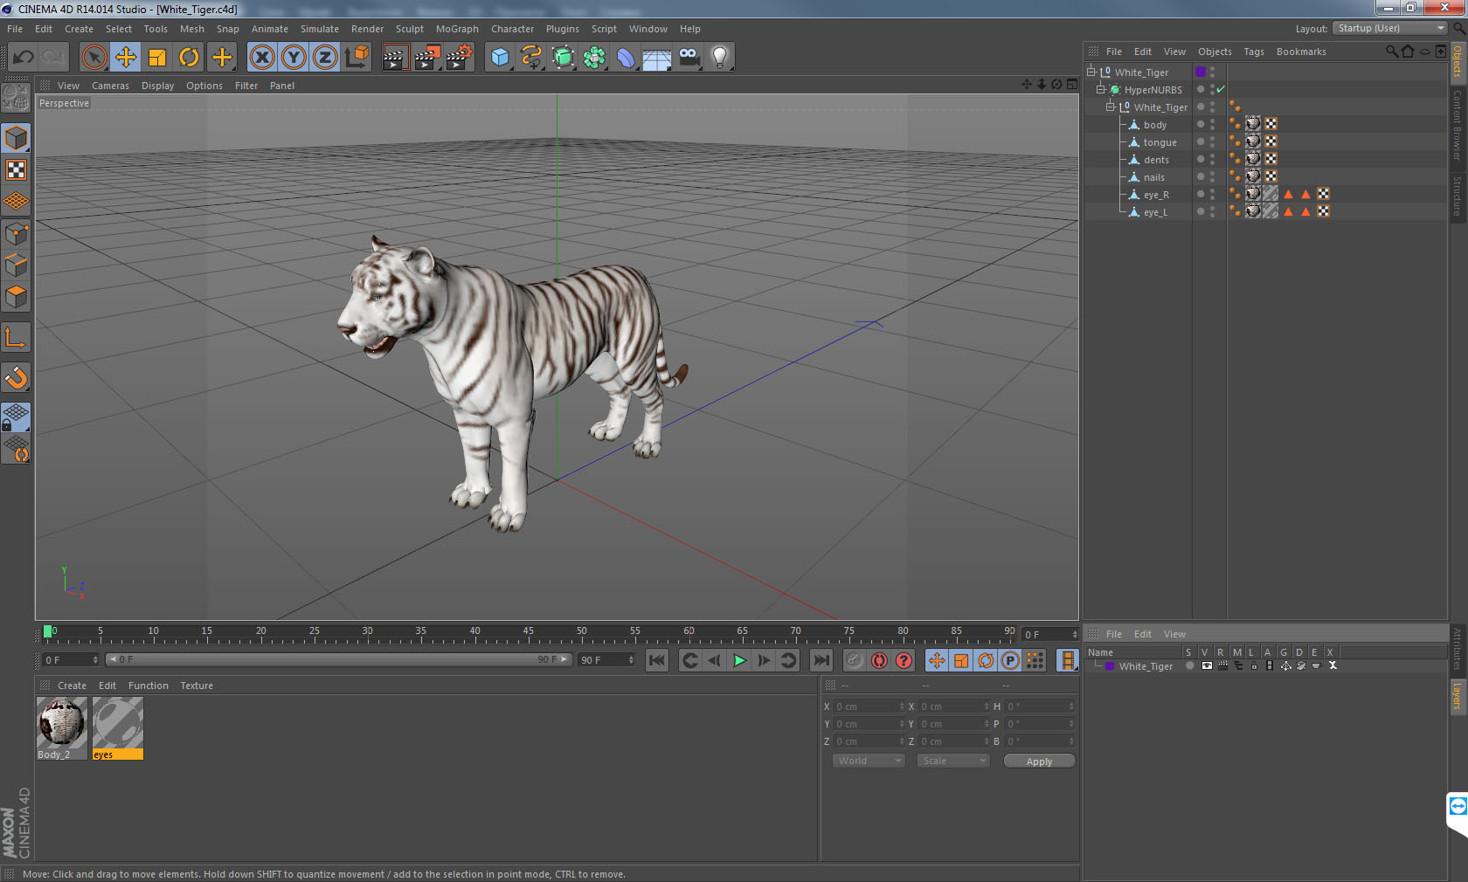The height and width of the screenshot is (882, 1468).
Task: Click the Object Manager search icon
Action: click(x=1391, y=52)
